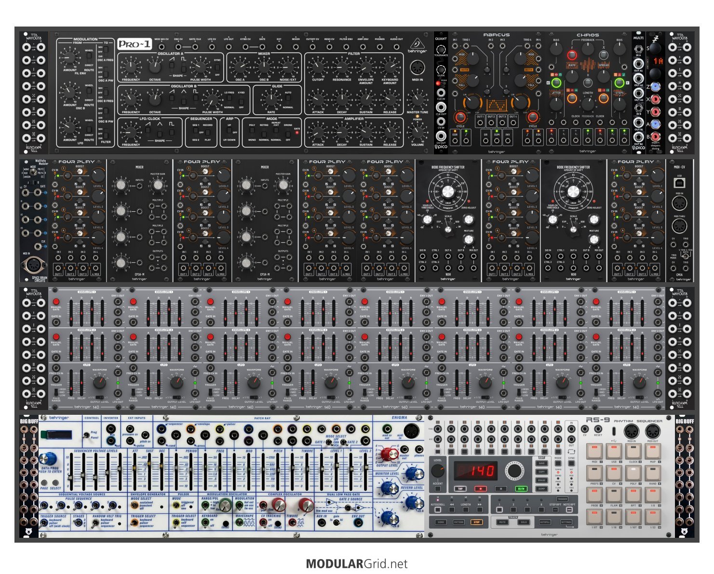Screen dimensions: 714x574
Task: Click the Pro-1 MIDI IN socket
Action: pos(418,68)
